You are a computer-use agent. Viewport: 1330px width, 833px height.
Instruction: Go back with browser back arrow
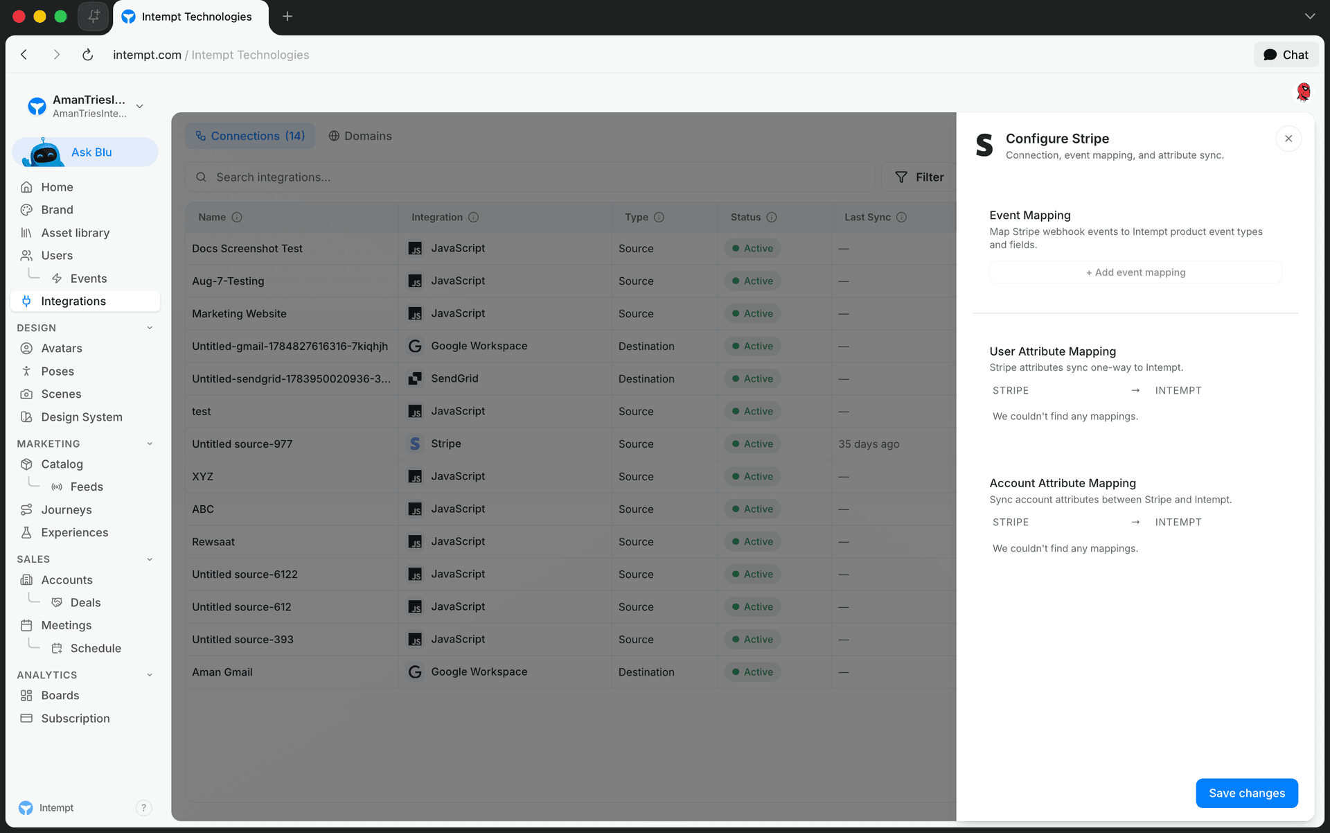(24, 55)
